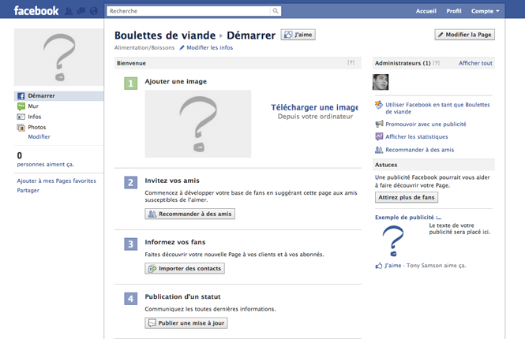Click the thumbs-up icon under sample ad
Image resolution: width=525 pixels, height=339 pixels.
tap(379, 266)
